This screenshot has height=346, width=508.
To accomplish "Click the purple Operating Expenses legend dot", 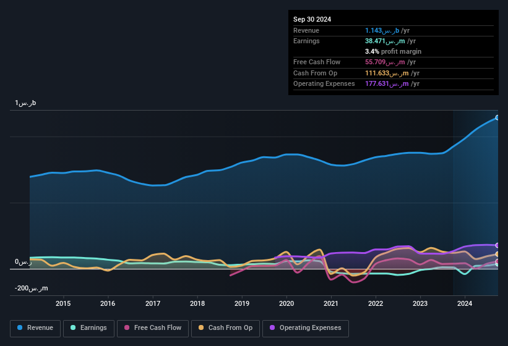I will 273,328.
